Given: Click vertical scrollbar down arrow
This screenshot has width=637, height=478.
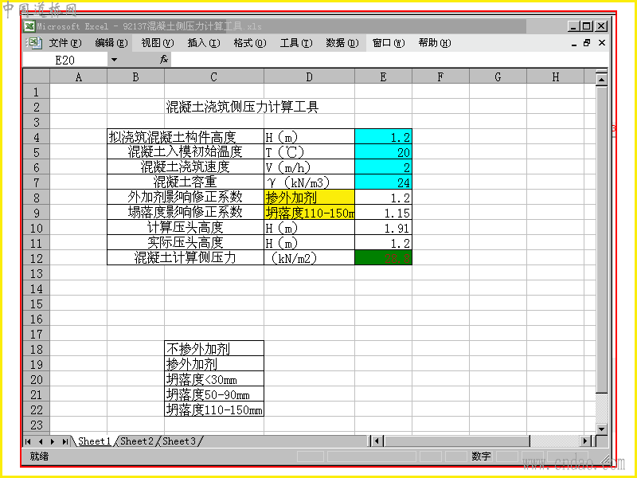Looking at the screenshot, I should click(601, 429).
